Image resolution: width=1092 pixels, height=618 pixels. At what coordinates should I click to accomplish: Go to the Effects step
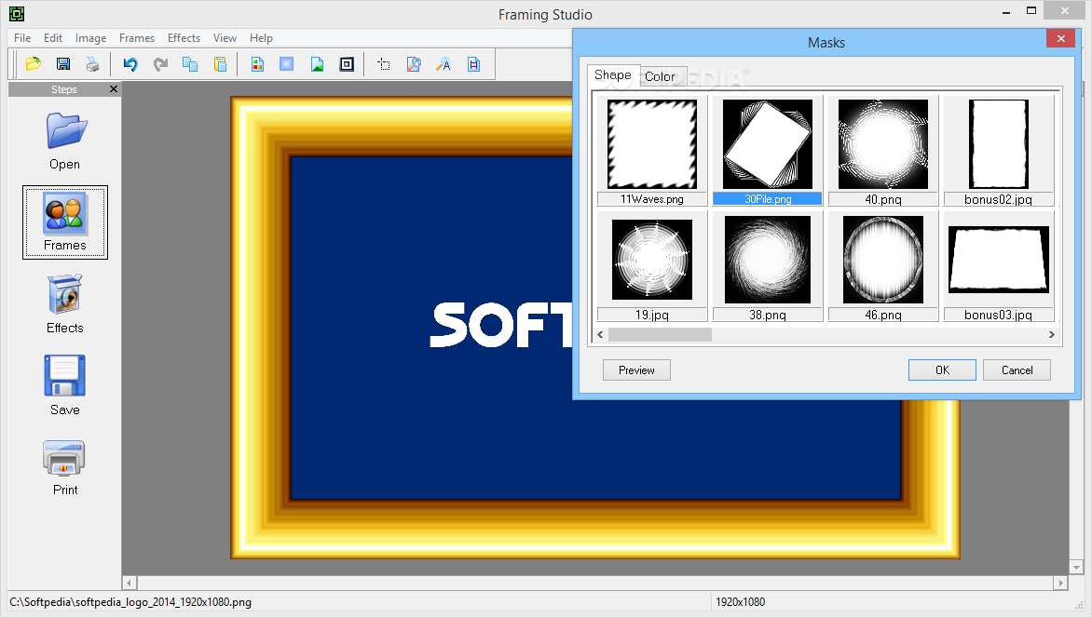[x=65, y=304]
